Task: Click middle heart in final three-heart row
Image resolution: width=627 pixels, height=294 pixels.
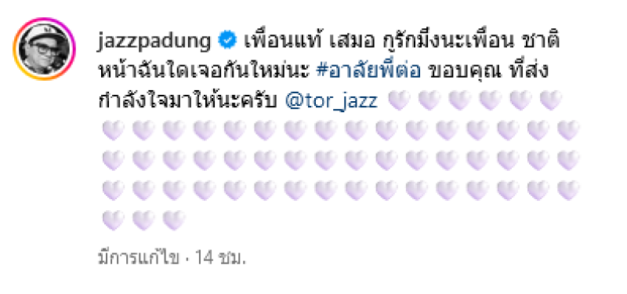Action: 144,220
